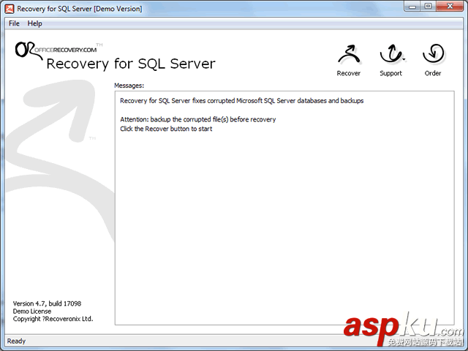Screen dimensions: 468x351
Task: Click the "Ready" status bar text
Action: coord(16,341)
